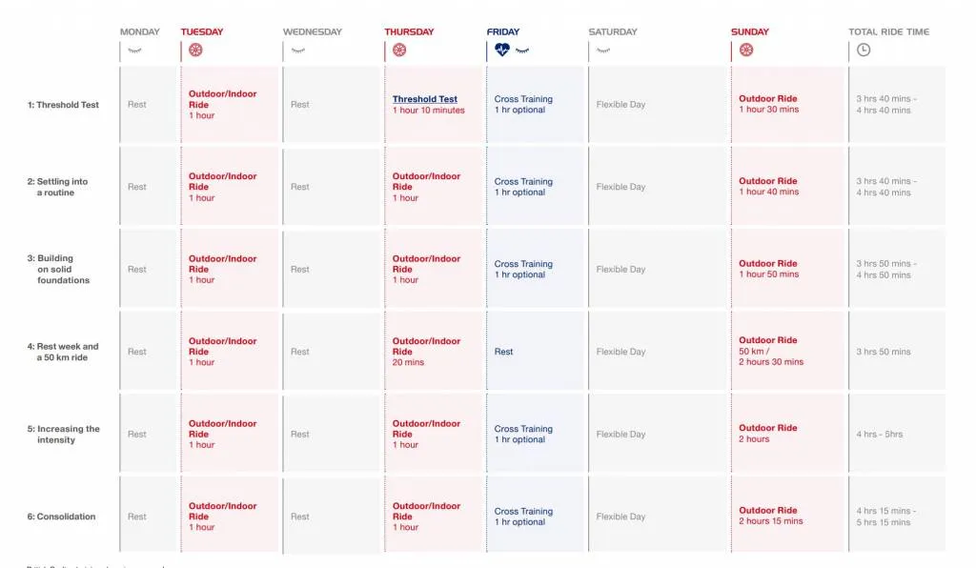
Task: Click the rest eyelash icon under Saturday
Action: 602,50
